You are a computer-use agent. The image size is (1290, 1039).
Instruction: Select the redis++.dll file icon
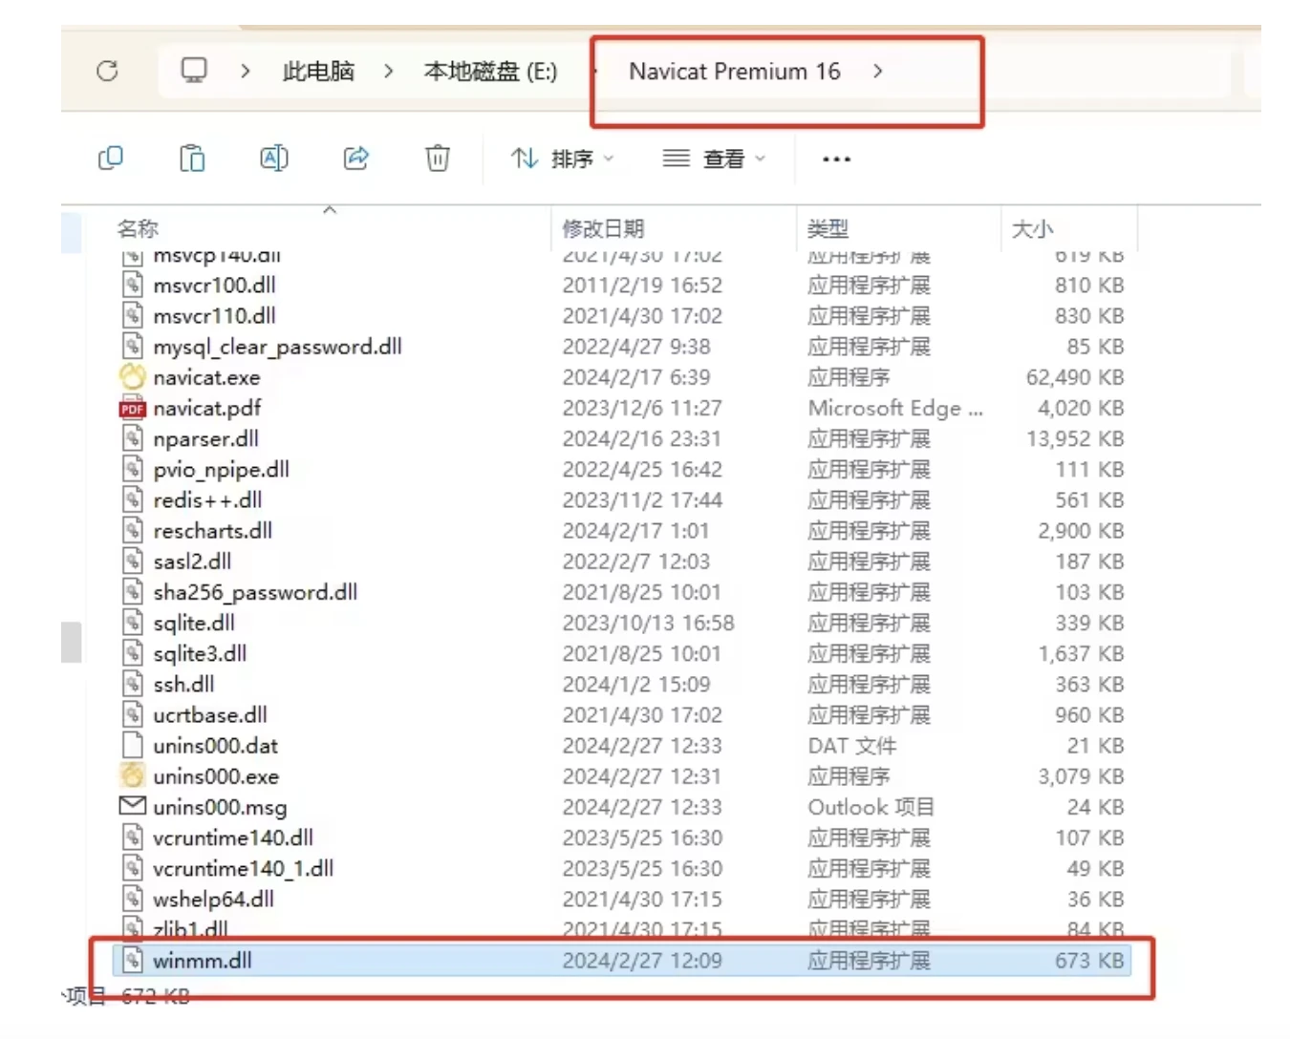pyautogui.click(x=133, y=499)
